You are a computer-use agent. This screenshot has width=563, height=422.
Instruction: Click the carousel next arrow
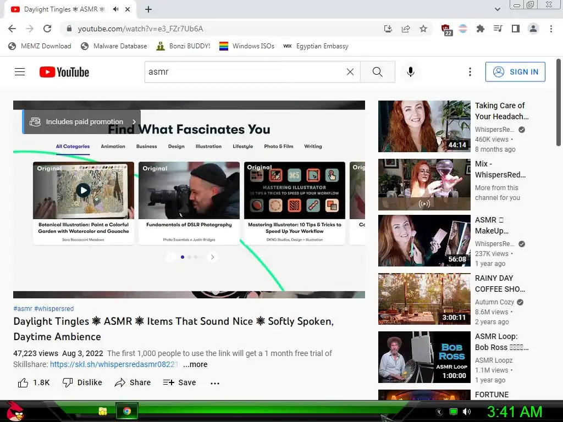212,257
